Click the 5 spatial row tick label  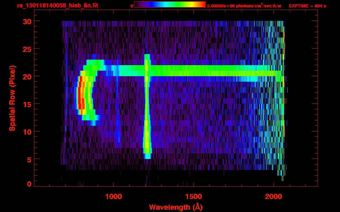pyautogui.click(x=29, y=159)
